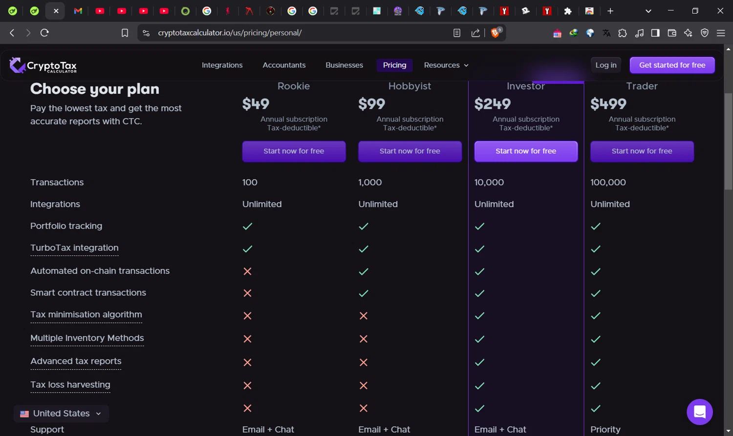Open Brave Shields lion icon
This screenshot has height=436, width=733.
click(x=496, y=33)
